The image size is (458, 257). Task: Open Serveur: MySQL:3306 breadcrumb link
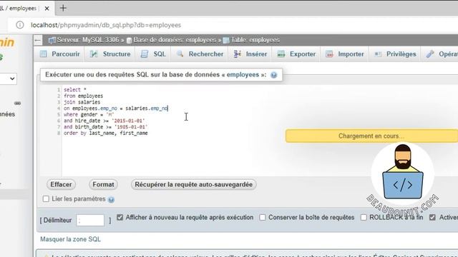point(87,40)
